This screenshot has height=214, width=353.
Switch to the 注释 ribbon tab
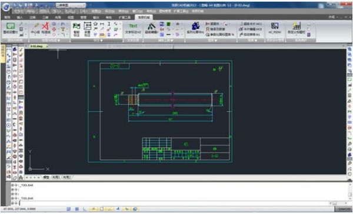[x=32, y=17]
